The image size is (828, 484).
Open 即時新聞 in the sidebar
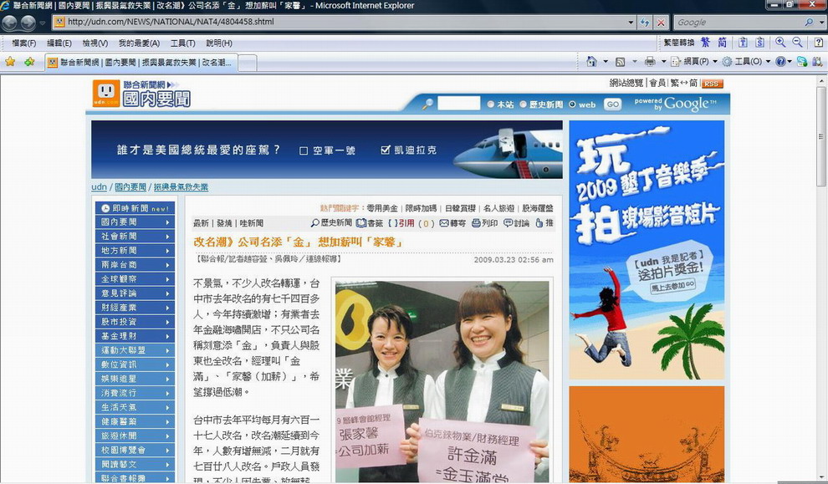(x=135, y=208)
